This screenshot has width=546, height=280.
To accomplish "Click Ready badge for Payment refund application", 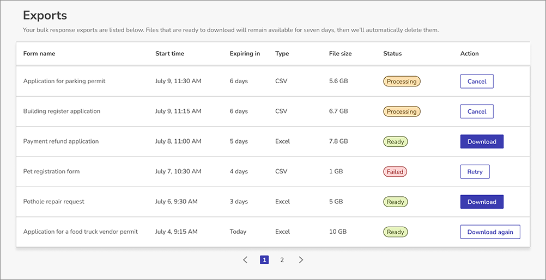I will [395, 141].
